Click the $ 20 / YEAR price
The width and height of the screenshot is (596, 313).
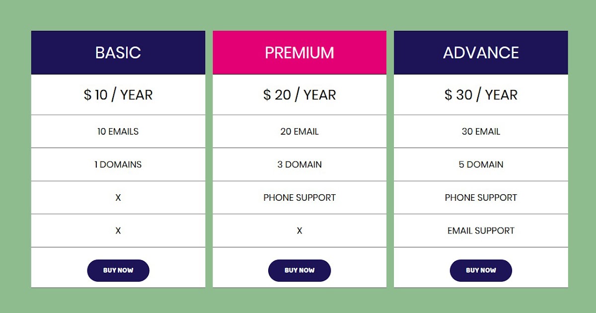[299, 95]
